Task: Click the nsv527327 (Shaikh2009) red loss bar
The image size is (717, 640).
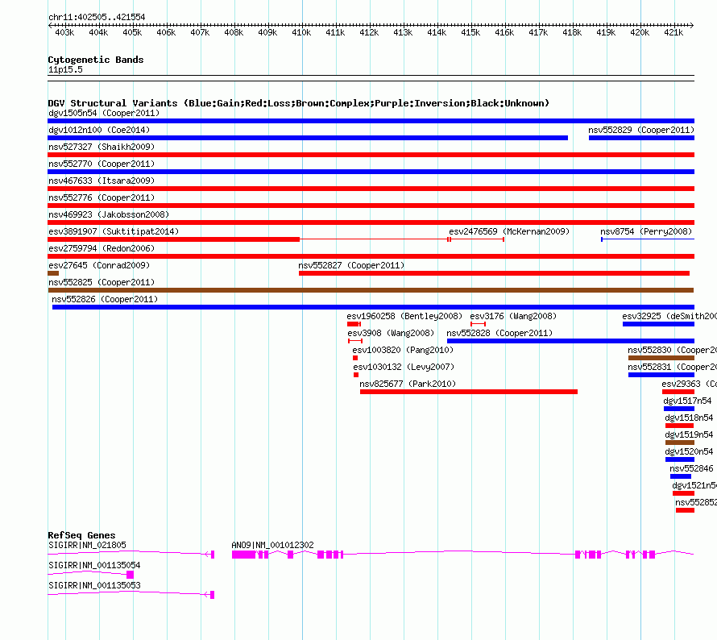Action: click(371, 155)
